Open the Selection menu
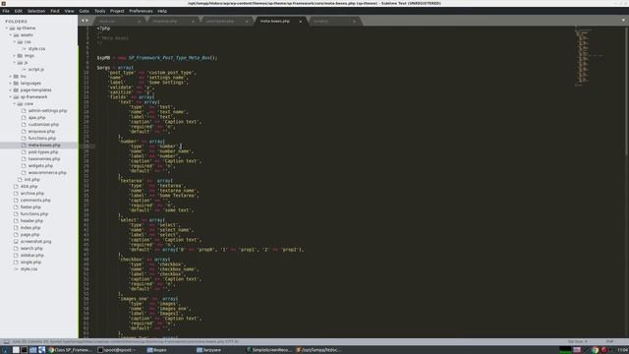The height and width of the screenshot is (354, 629). tap(36, 11)
